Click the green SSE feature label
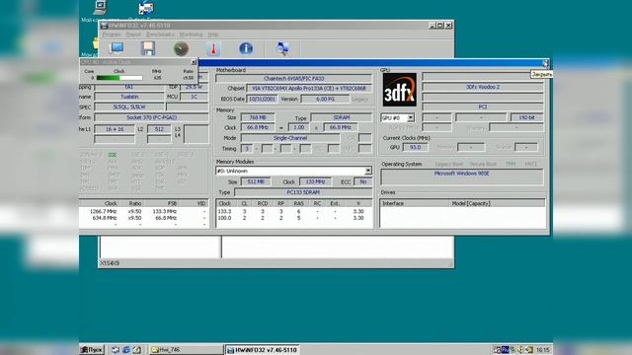Screen dimensions: 632x355 tap(112, 155)
